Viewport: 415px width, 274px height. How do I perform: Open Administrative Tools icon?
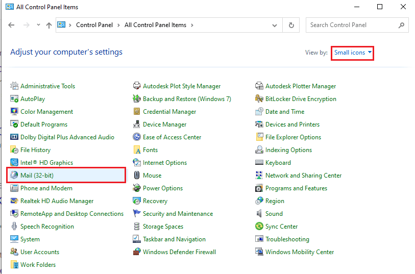14,86
